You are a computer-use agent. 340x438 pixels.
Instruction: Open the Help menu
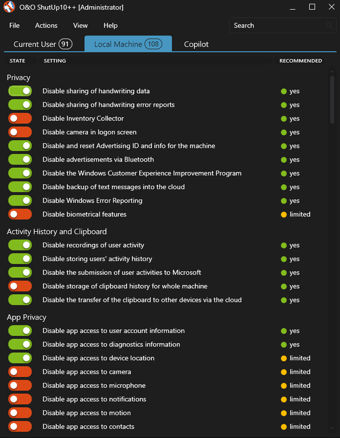coord(111,25)
